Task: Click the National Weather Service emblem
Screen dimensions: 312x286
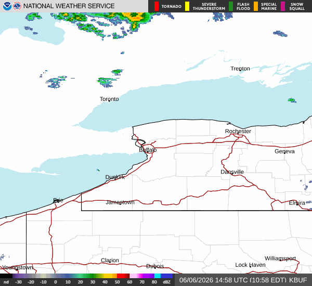Action: [x=17, y=6]
